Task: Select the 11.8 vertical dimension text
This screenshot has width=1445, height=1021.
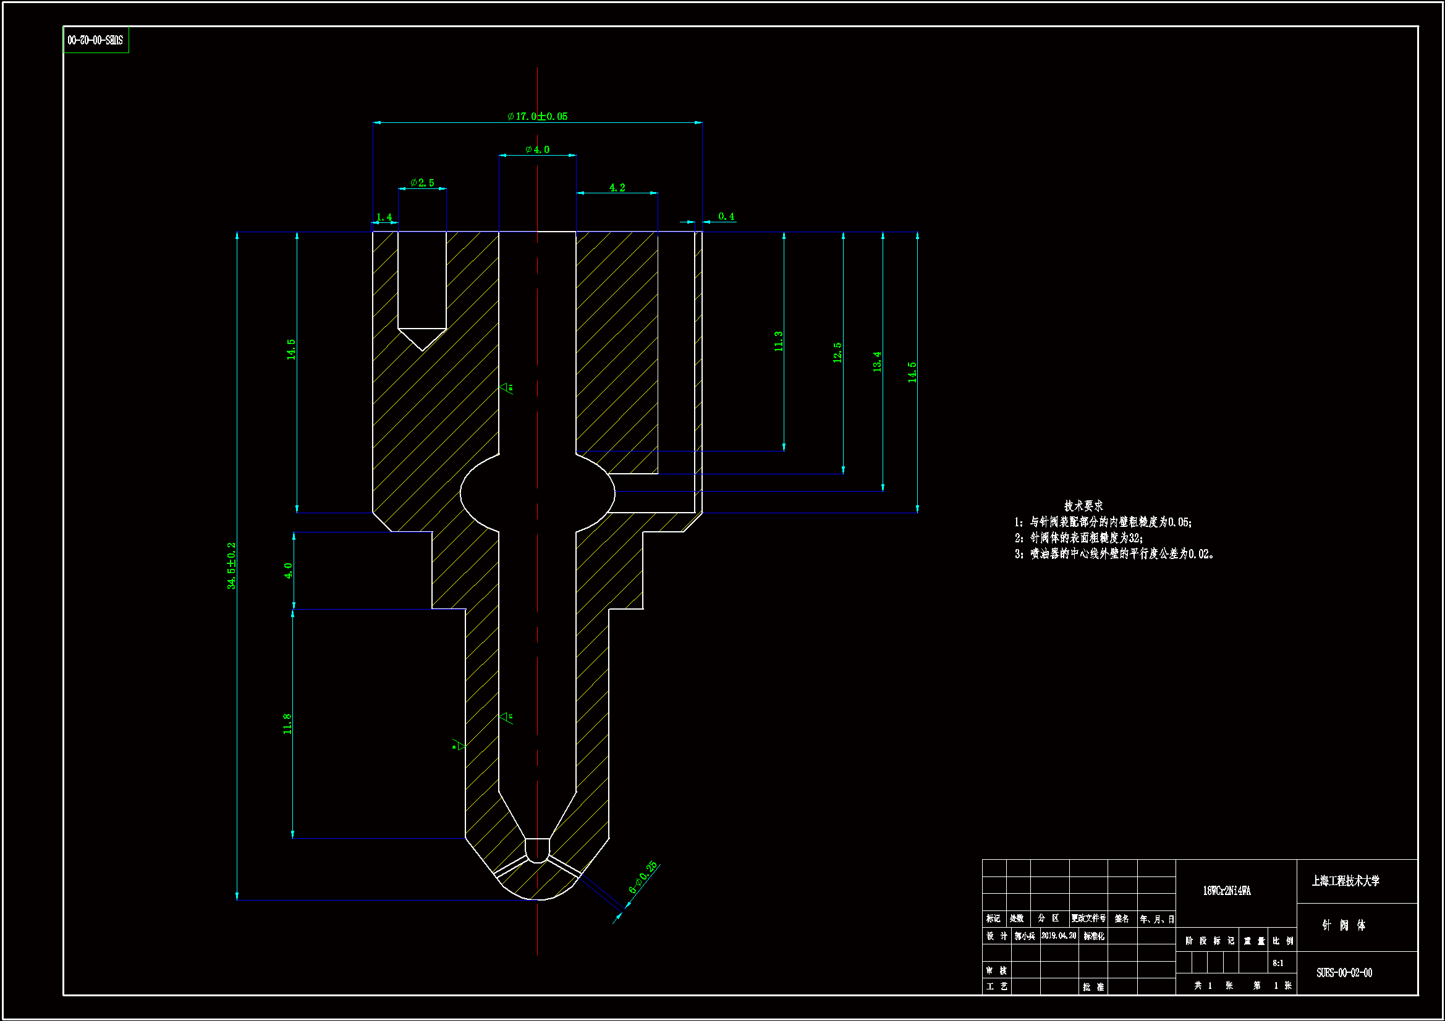Action: coord(287,723)
